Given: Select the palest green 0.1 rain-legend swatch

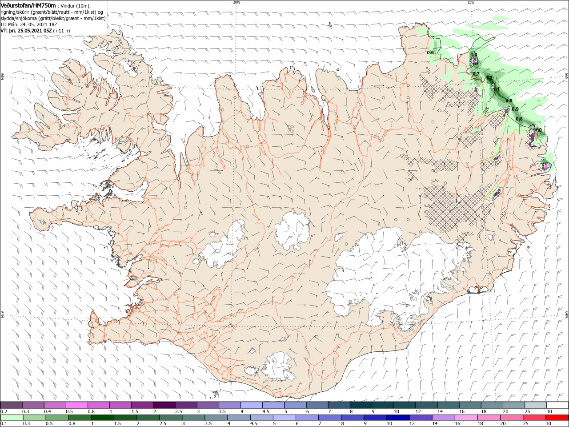Looking at the screenshot, I should (x=12, y=418).
